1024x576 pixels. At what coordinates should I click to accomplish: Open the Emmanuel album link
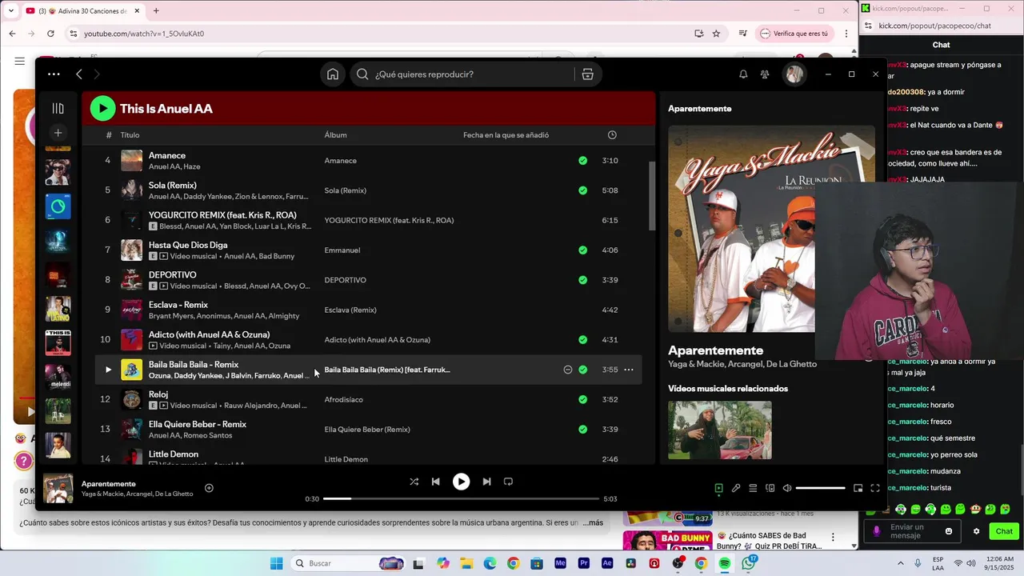point(342,250)
